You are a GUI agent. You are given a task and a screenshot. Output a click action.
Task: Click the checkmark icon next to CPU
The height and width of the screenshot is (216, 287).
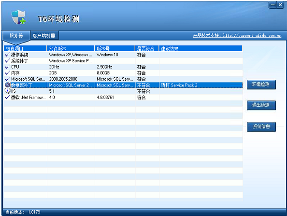click(8, 67)
